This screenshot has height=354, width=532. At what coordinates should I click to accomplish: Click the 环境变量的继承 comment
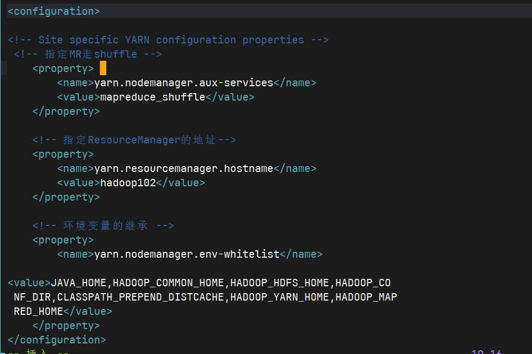pyautogui.click(x=103, y=225)
